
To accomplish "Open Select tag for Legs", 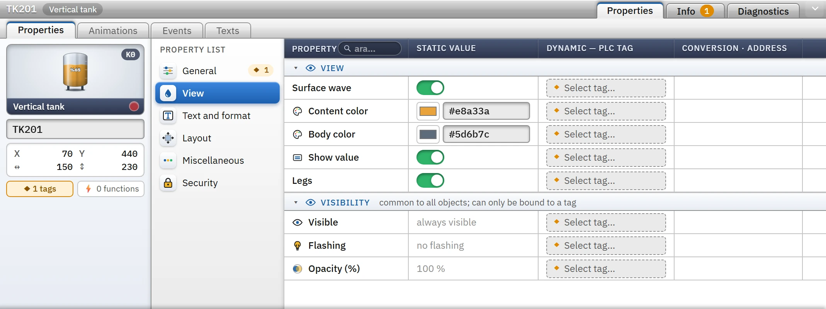I will [606, 181].
